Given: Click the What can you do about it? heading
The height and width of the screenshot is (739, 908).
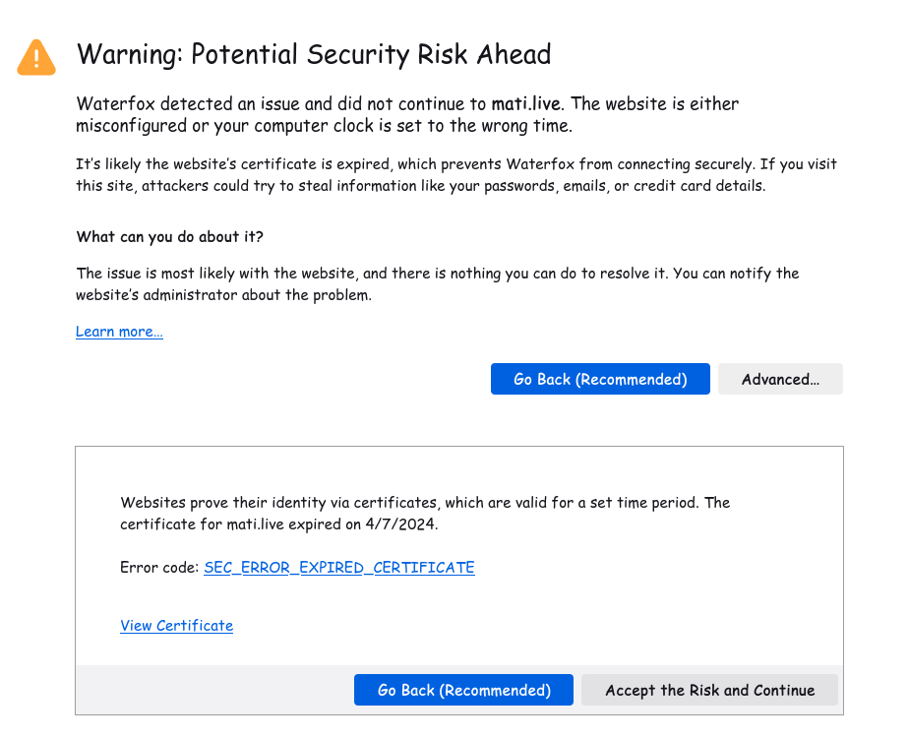Looking at the screenshot, I should click(169, 237).
